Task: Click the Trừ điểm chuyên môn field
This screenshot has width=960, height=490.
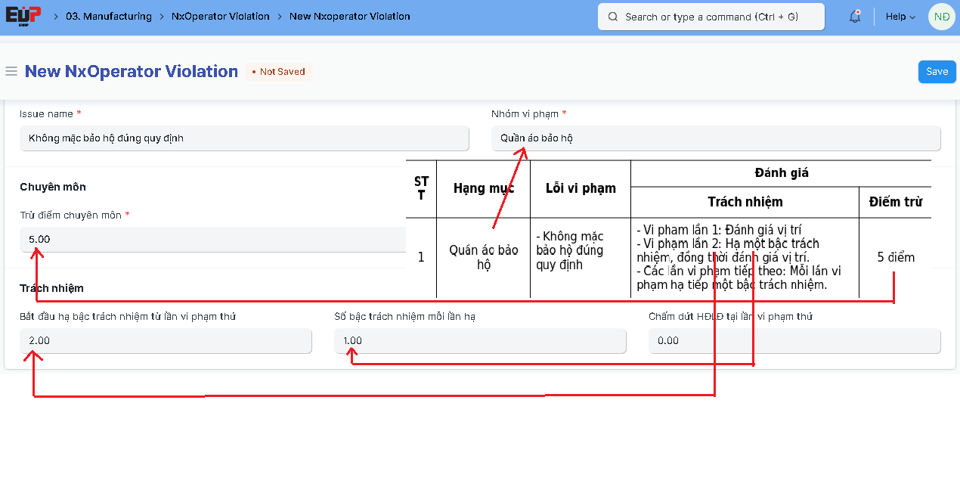Action: click(x=212, y=239)
